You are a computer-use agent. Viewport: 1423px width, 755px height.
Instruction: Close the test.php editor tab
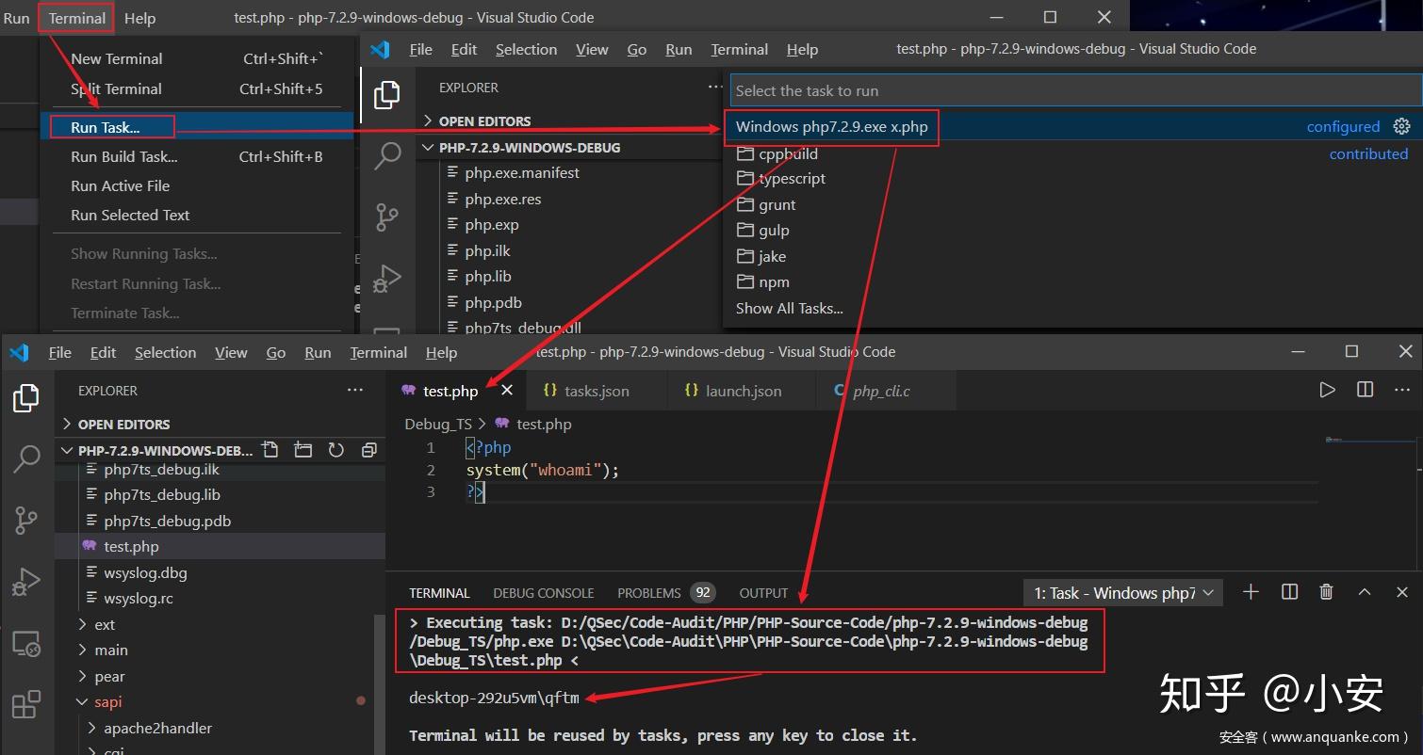tap(507, 391)
